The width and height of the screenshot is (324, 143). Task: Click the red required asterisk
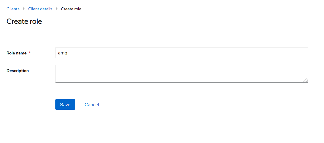coord(29,53)
